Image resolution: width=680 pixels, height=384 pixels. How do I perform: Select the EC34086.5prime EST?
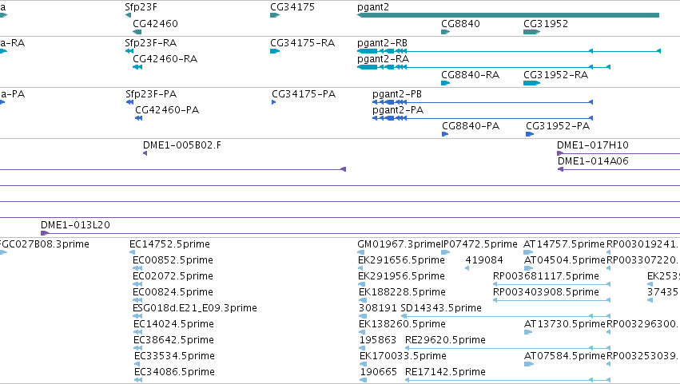pos(138,380)
